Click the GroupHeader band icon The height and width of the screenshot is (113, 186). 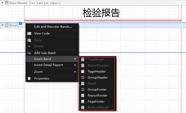(83, 77)
